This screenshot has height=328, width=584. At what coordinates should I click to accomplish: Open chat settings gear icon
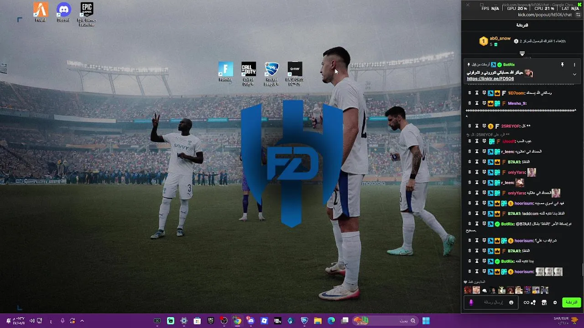tap(555, 302)
